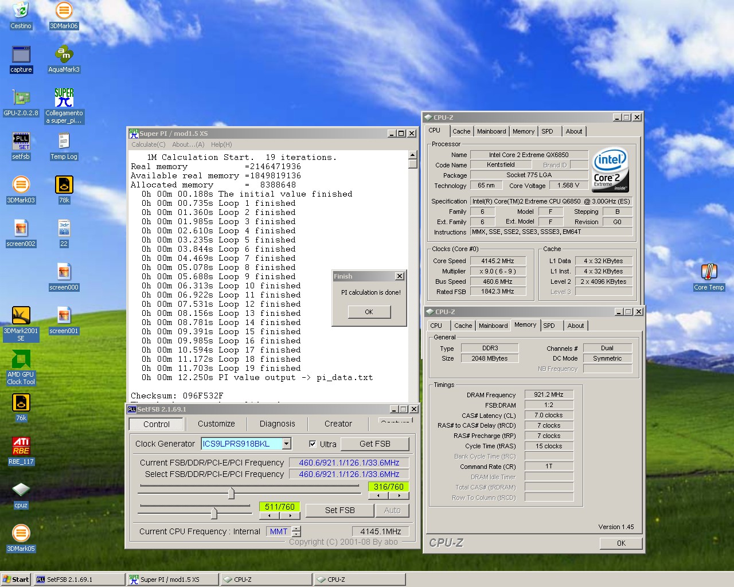Click the right arrow under 316/760
734x587 pixels.
(x=399, y=495)
